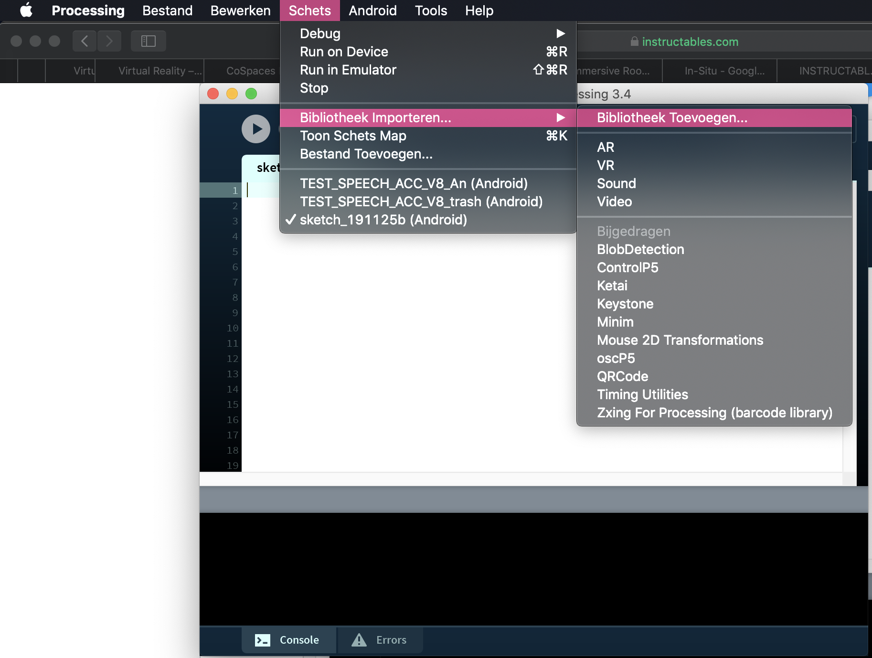Click the Safari address bar lock icon

pyautogui.click(x=634, y=42)
